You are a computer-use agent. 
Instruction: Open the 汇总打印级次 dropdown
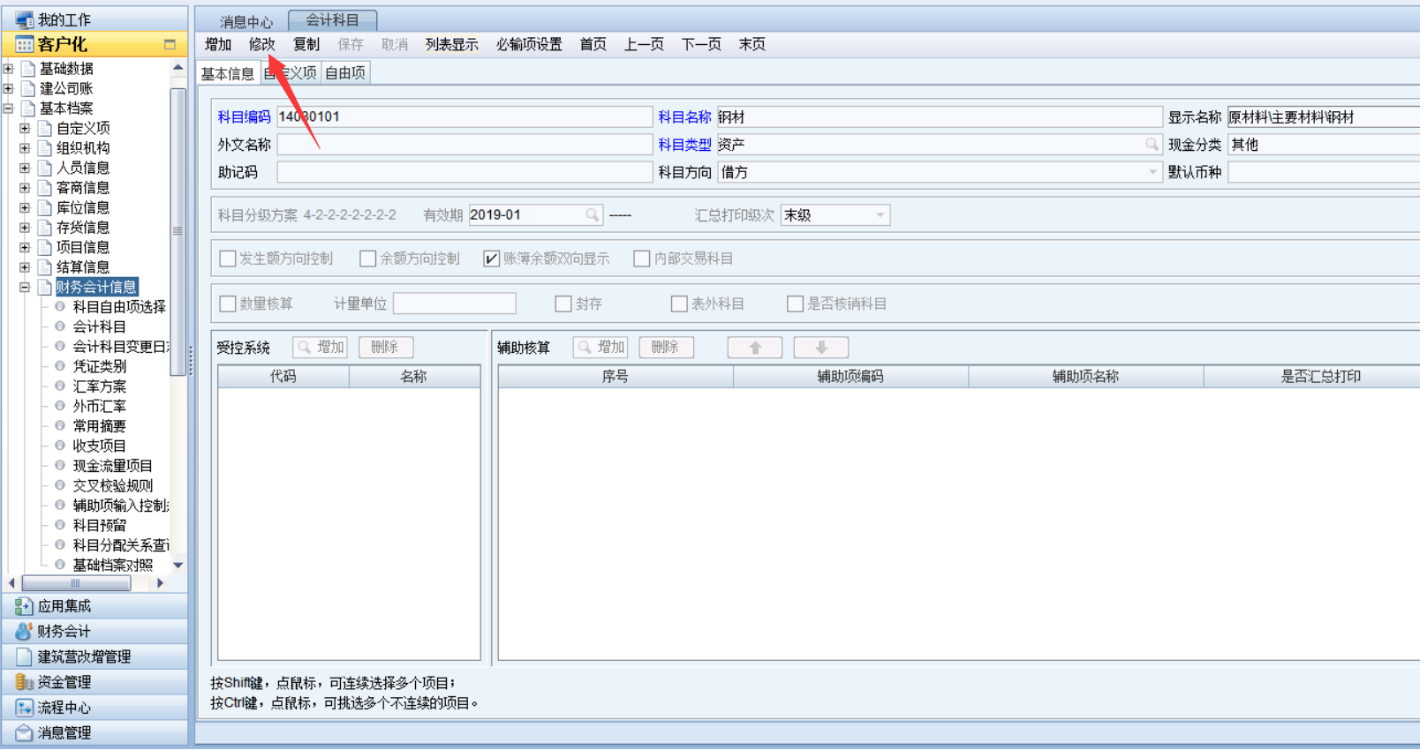(880, 215)
